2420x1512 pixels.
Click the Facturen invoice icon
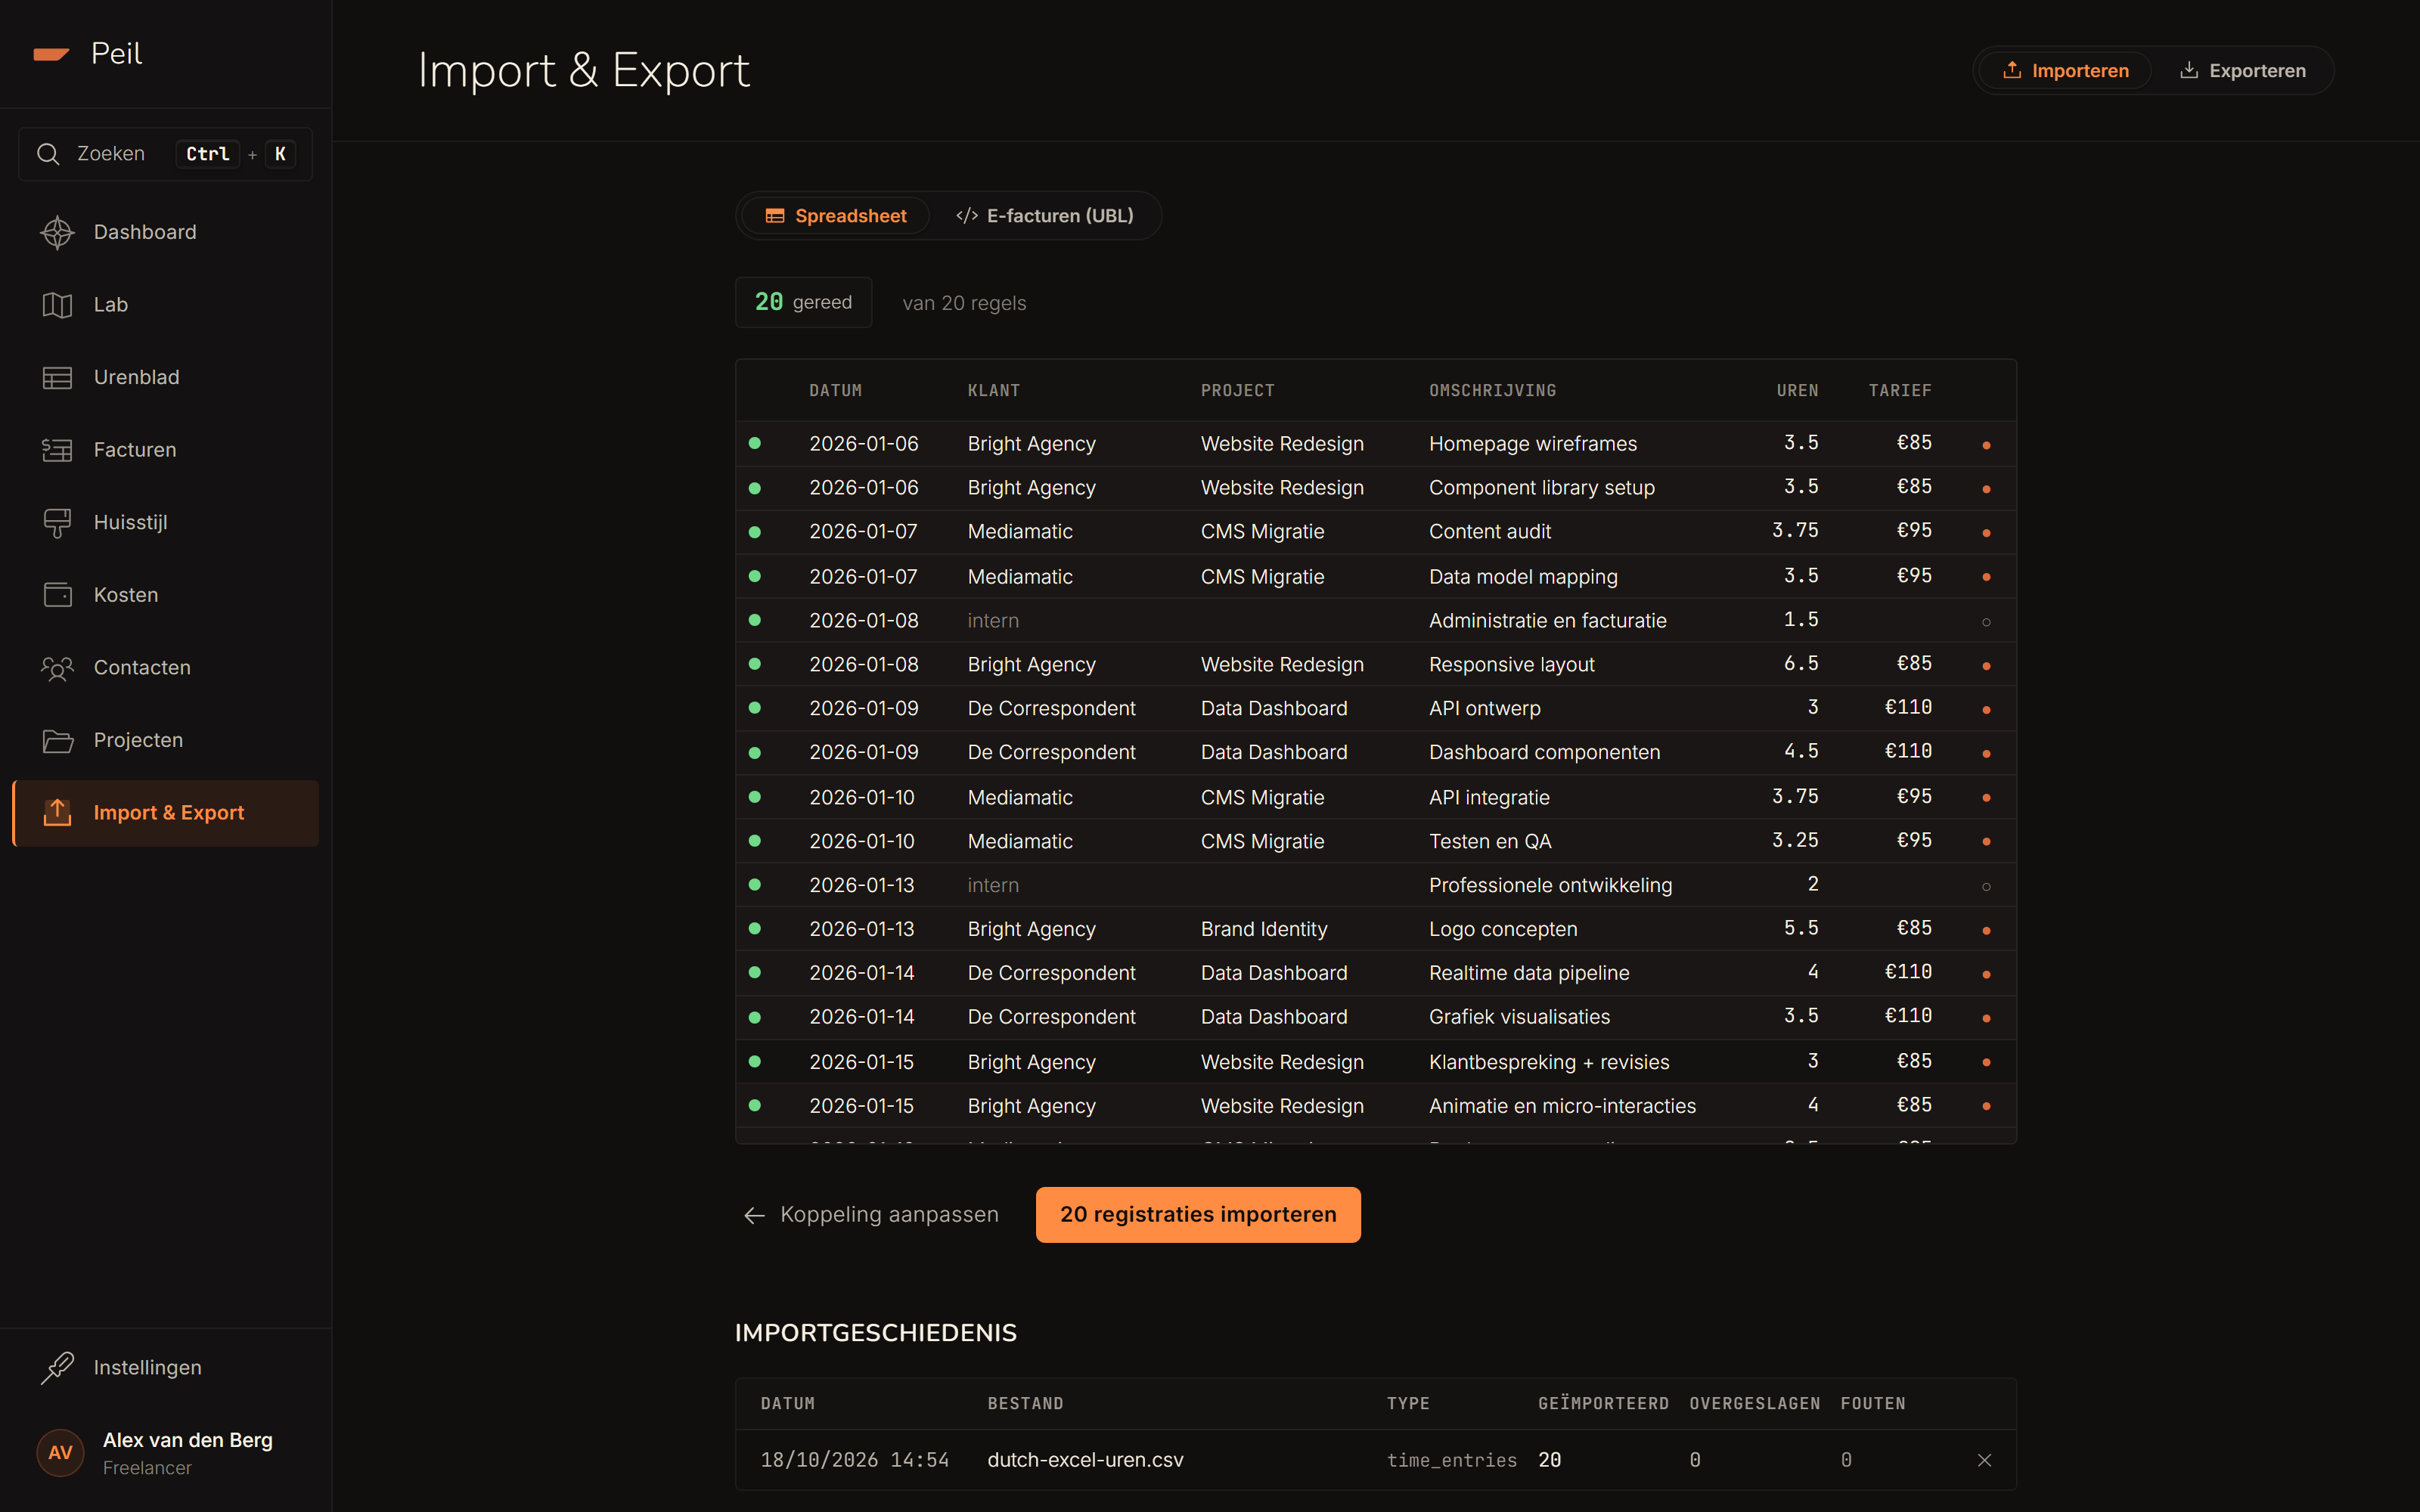click(x=57, y=450)
